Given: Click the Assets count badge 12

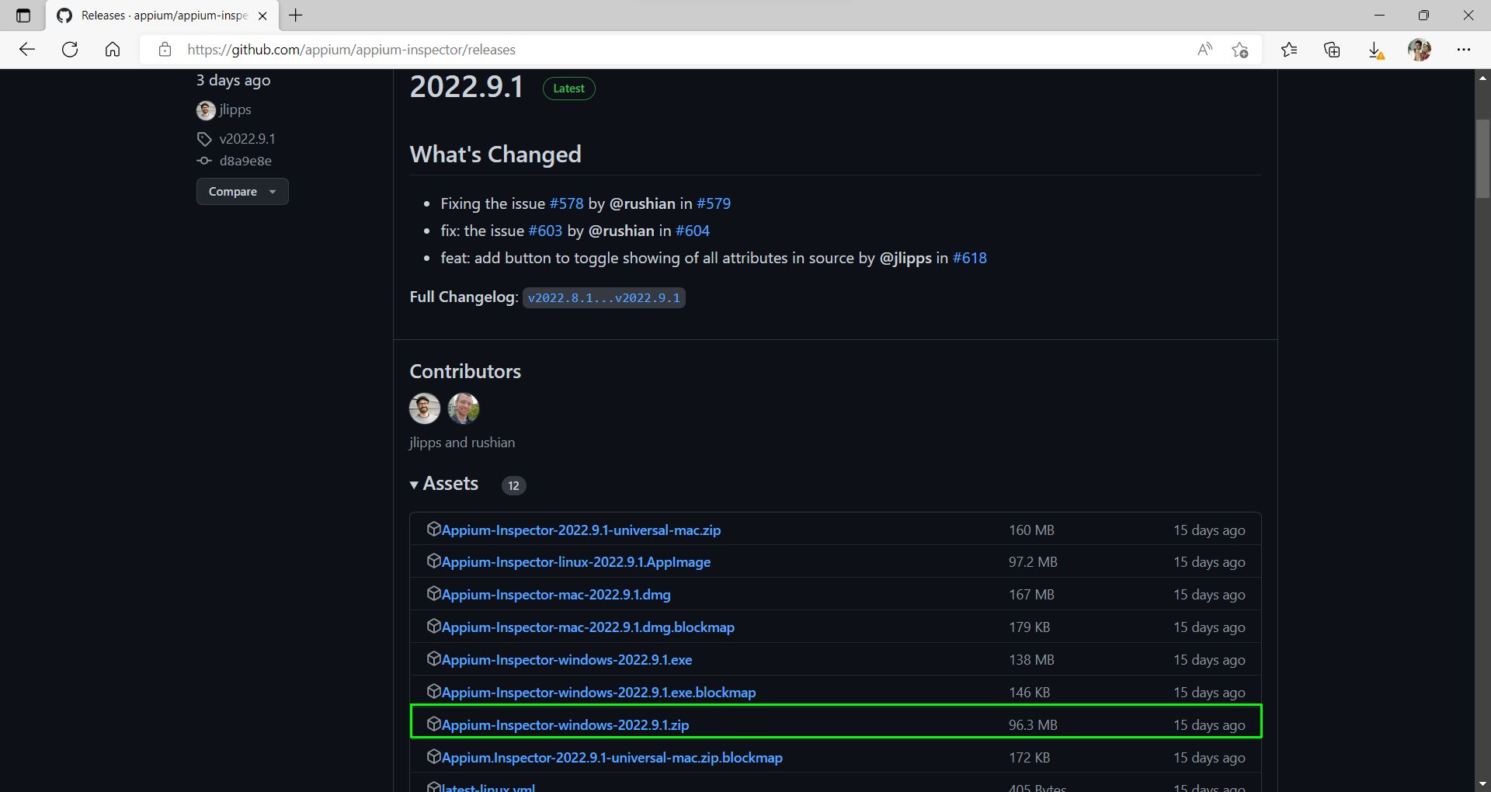Looking at the screenshot, I should point(513,485).
